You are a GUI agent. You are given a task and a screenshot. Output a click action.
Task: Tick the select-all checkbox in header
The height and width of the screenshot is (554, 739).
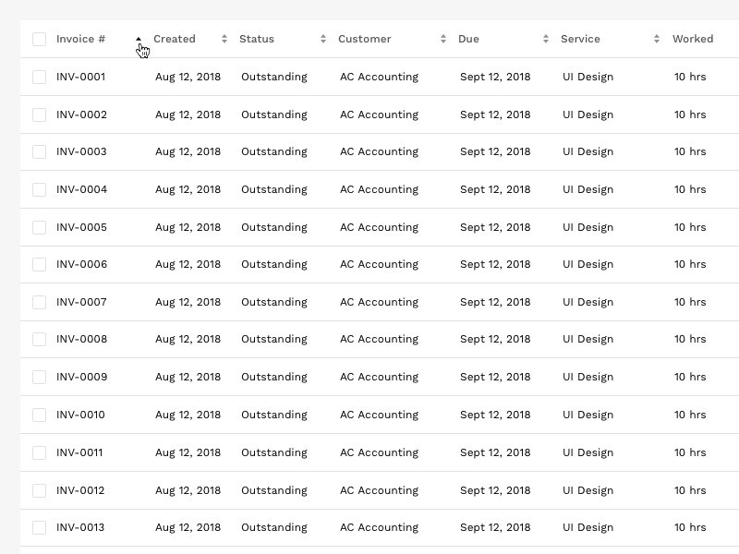[39, 39]
